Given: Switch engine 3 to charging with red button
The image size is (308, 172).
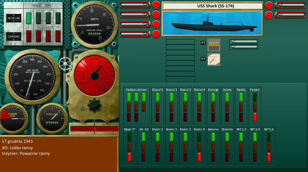Looking at the screenshot, I should (48, 36).
